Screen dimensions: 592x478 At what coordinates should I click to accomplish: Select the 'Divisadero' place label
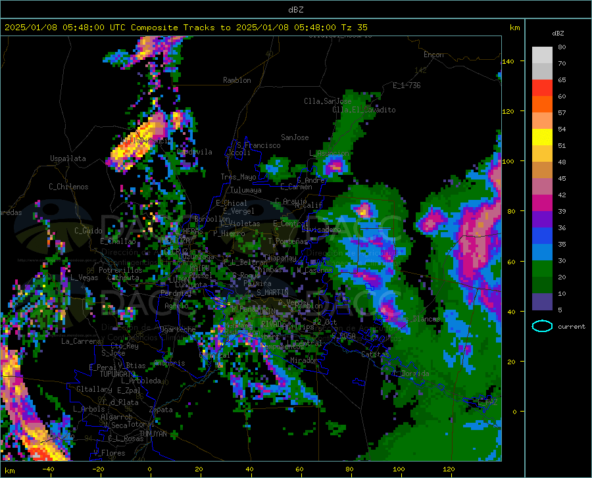tap(321, 229)
